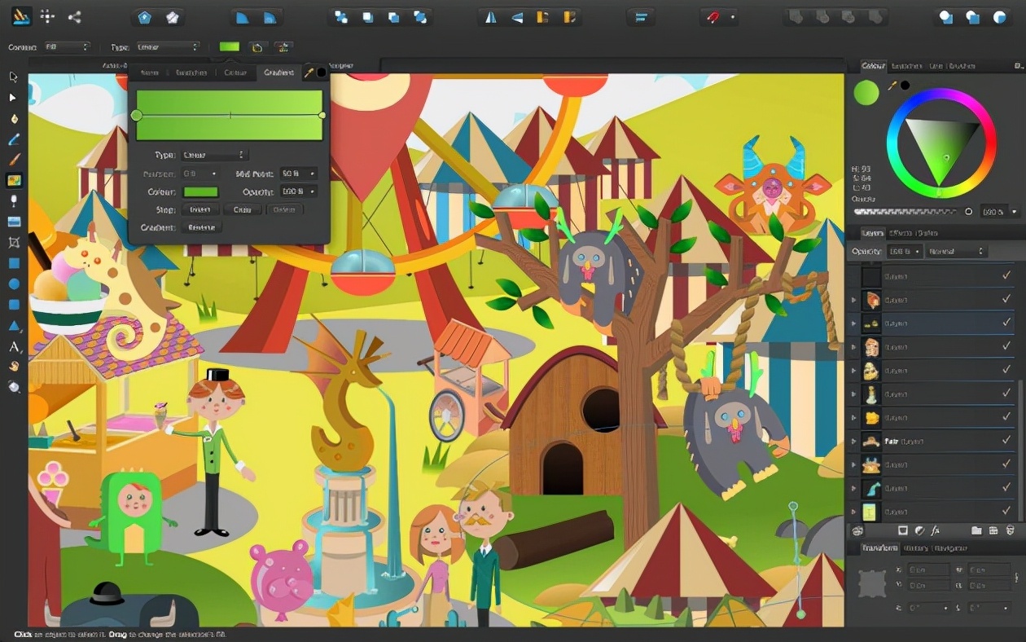This screenshot has height=642, width=1026.
Task: Click the green Colour swatch in gradient popup
Action: (201, 192)
